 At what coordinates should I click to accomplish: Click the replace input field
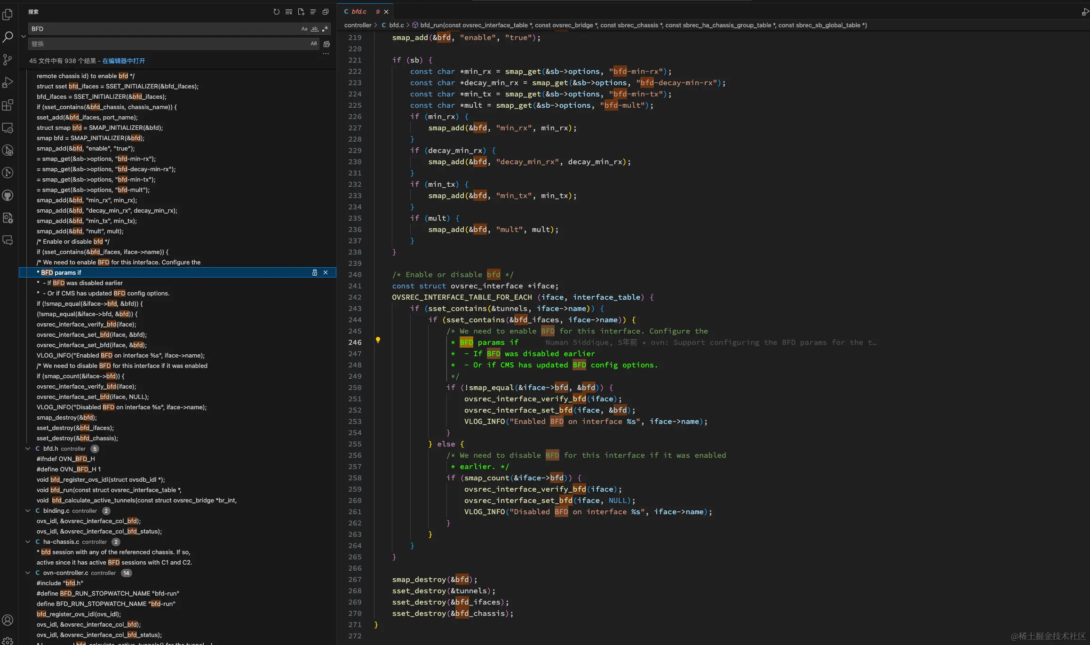(x=169, y=44)
